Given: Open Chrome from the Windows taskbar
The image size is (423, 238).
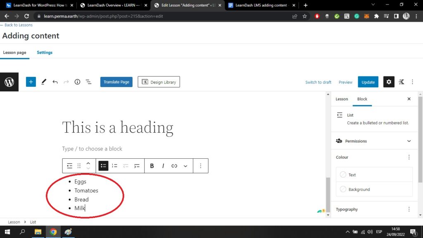Looking at the screenshot, I should coord(53,232).
